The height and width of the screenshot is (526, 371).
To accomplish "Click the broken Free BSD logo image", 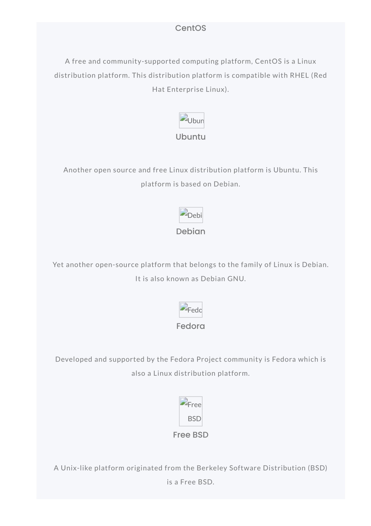I will 191,411.
